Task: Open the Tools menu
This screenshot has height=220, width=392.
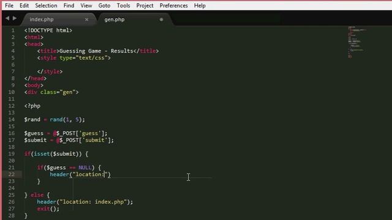Action: 123,5
